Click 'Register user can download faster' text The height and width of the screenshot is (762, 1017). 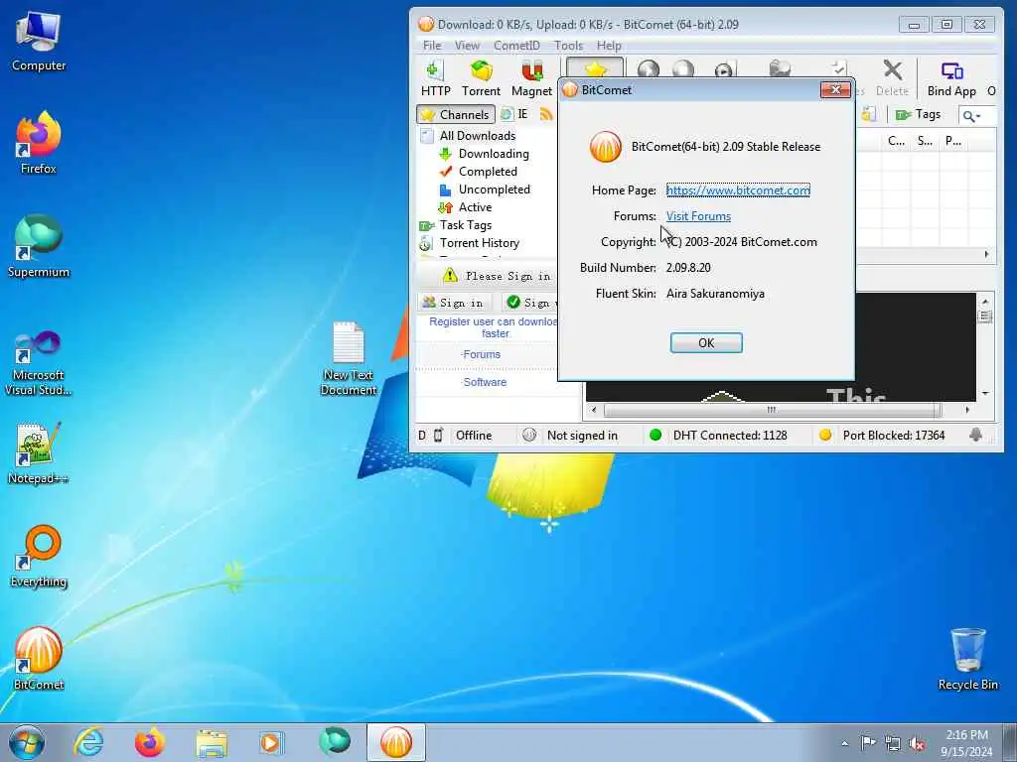click(495, 327)
